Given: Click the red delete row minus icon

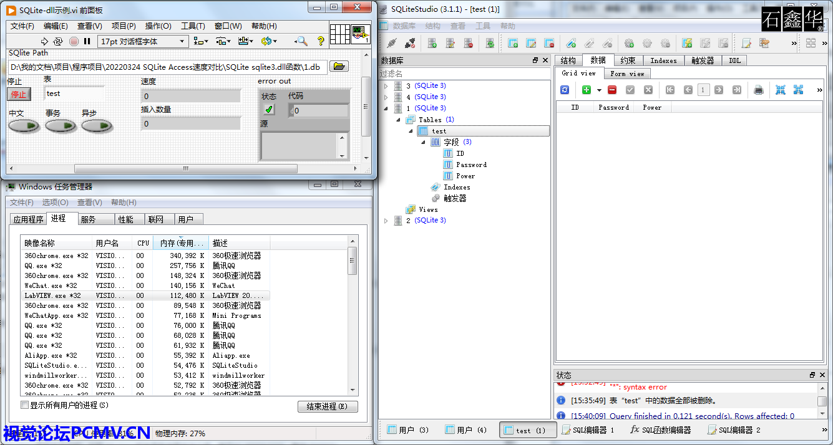Looking at the screenshot, I should [x=612, y=90].
